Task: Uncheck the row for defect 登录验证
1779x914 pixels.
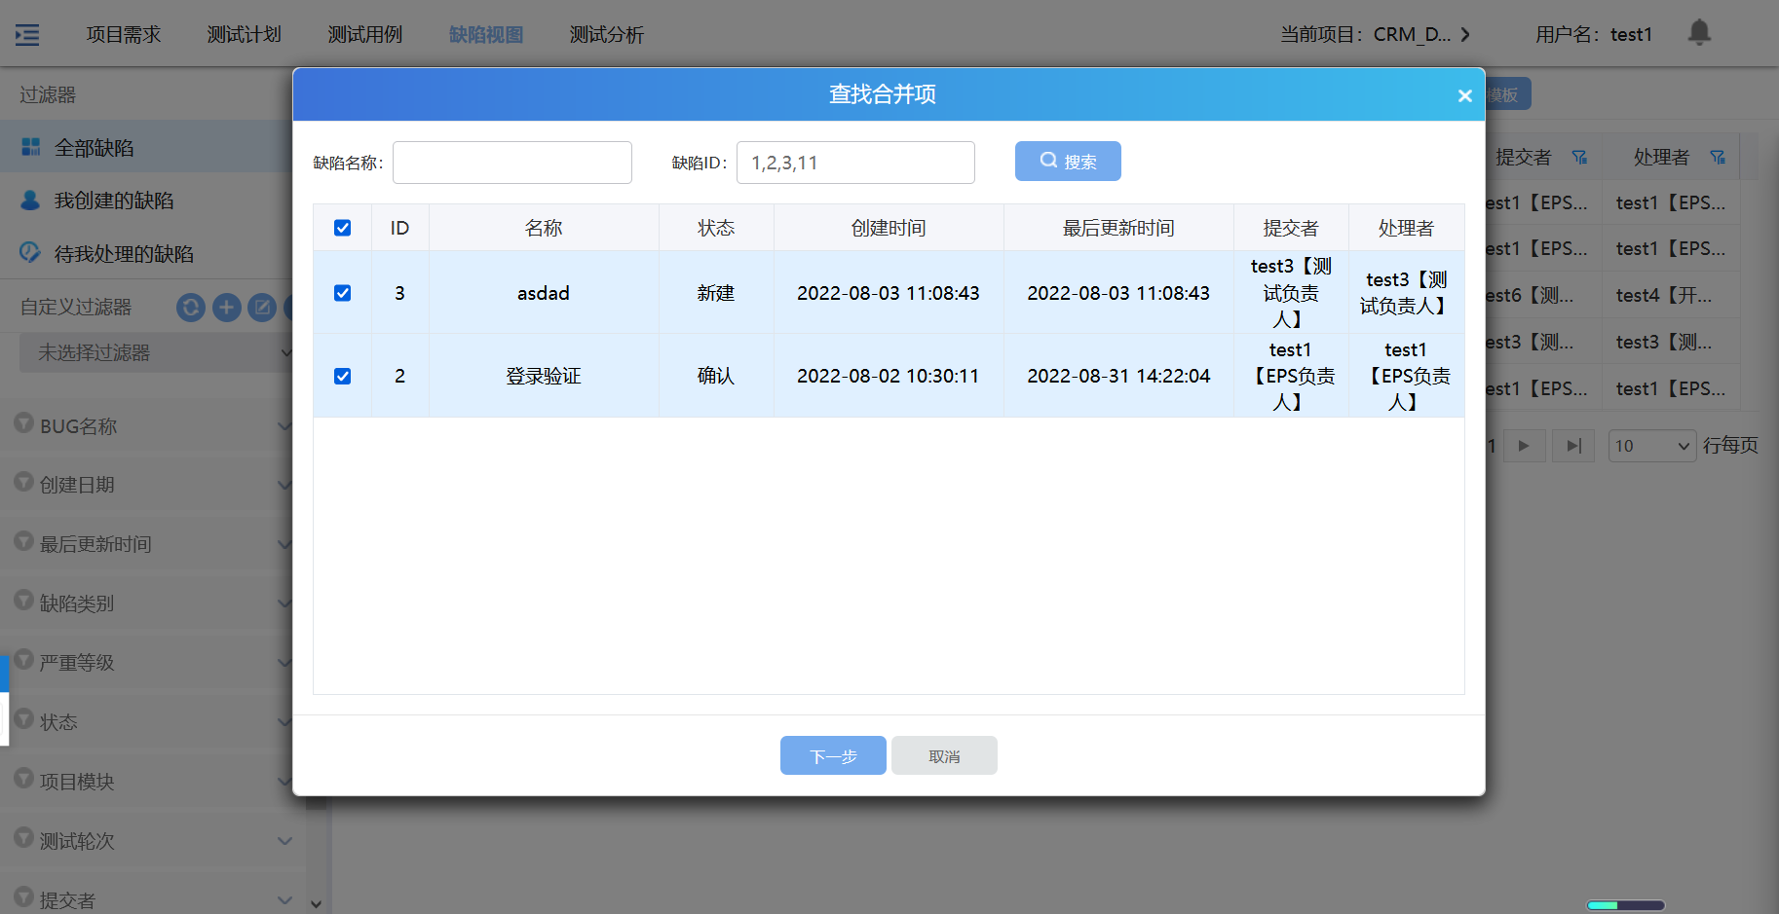Action: (342, 376)
